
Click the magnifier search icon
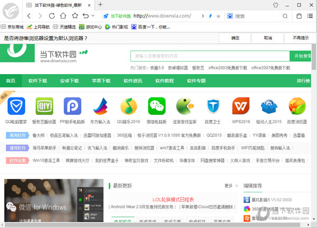tap(285, 16)
